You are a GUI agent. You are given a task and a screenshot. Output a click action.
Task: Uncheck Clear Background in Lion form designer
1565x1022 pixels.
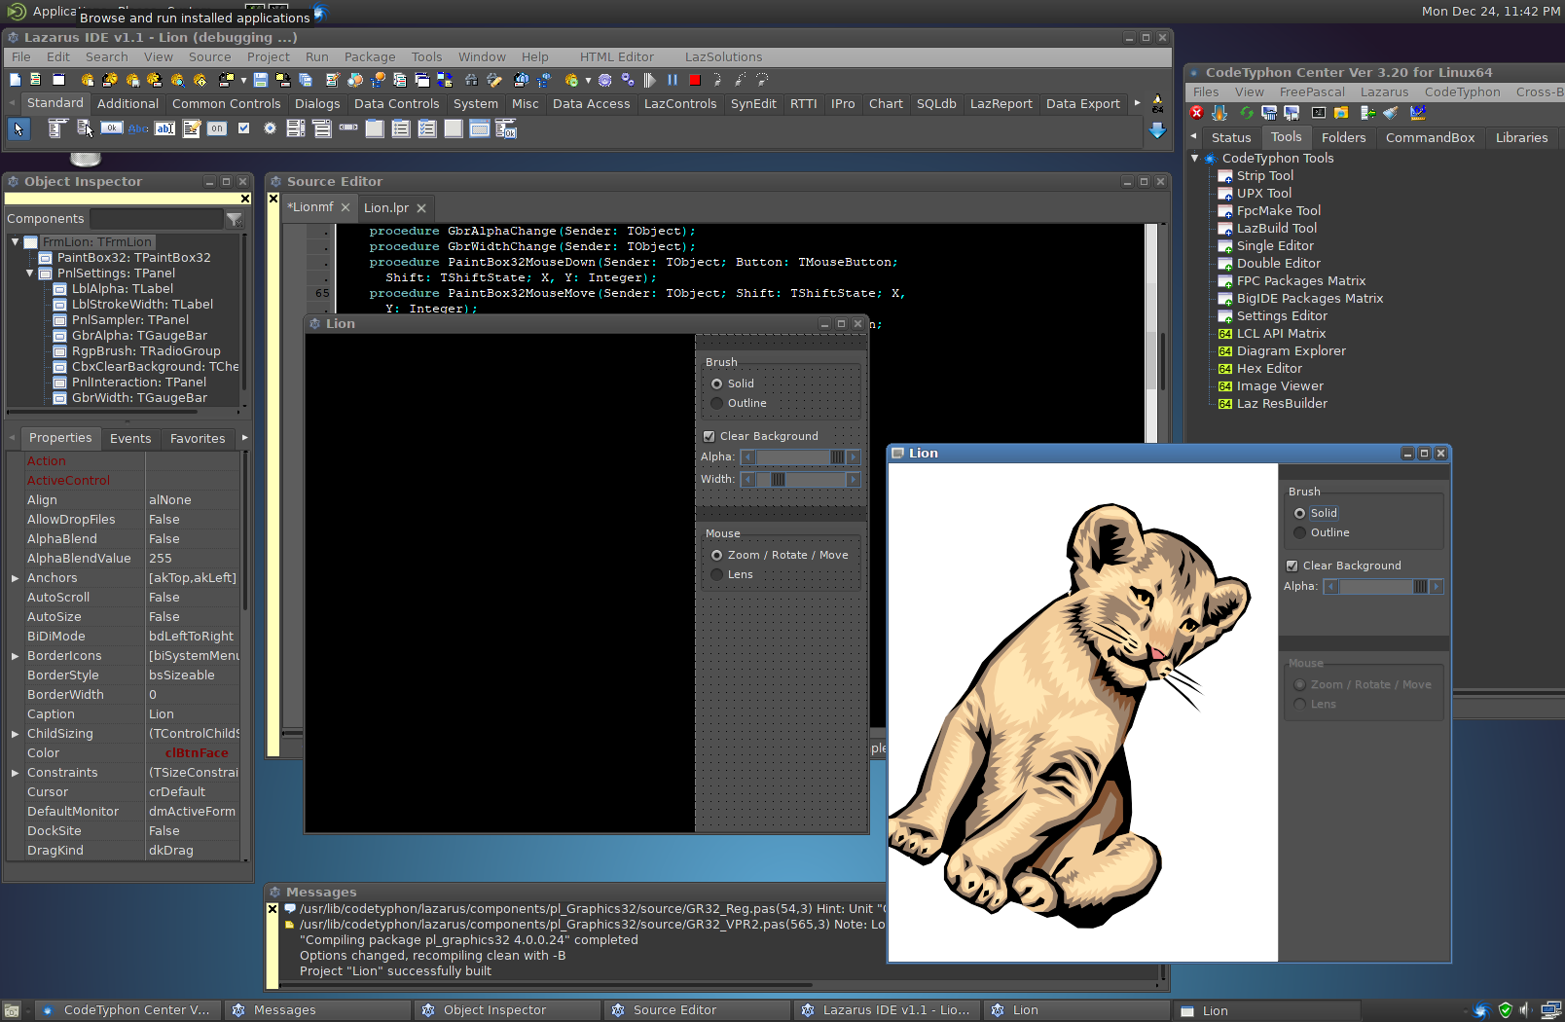(x=710, y=436)
